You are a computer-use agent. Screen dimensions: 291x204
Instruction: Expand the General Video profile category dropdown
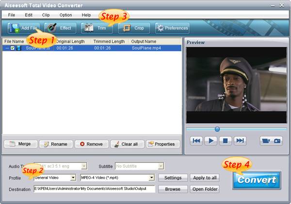coord(73,178)
